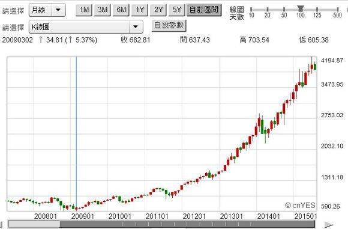The height and width of the screenshot is (229, 348).
Task: Click the 4194.87 price axis value
Action: tap(332, 61)
